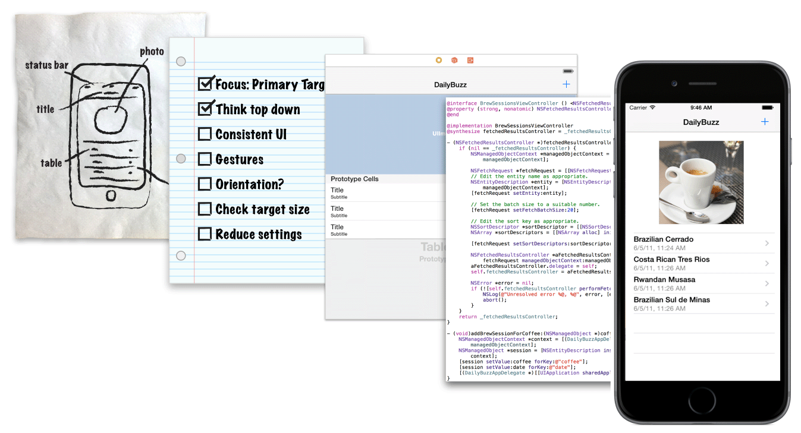Screen dimensions: 801x433
Task: Click the 'Think top down' note text
Action: coord(258,109)
